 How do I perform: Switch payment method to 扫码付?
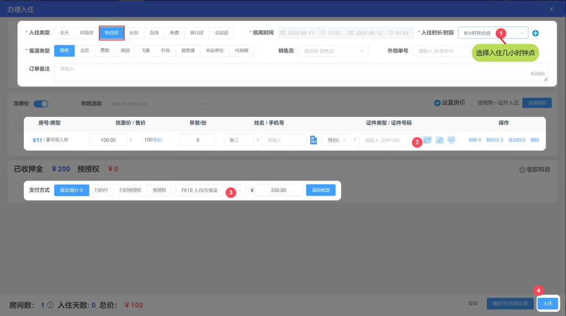click(101, 190)
